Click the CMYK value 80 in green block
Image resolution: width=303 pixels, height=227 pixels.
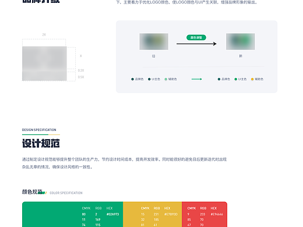84,214
